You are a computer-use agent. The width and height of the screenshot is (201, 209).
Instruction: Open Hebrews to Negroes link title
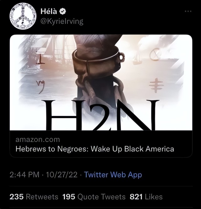tap(95, 149)
